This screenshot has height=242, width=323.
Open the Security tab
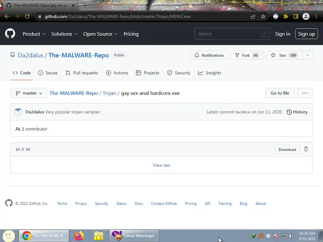(x=179, y=73)
